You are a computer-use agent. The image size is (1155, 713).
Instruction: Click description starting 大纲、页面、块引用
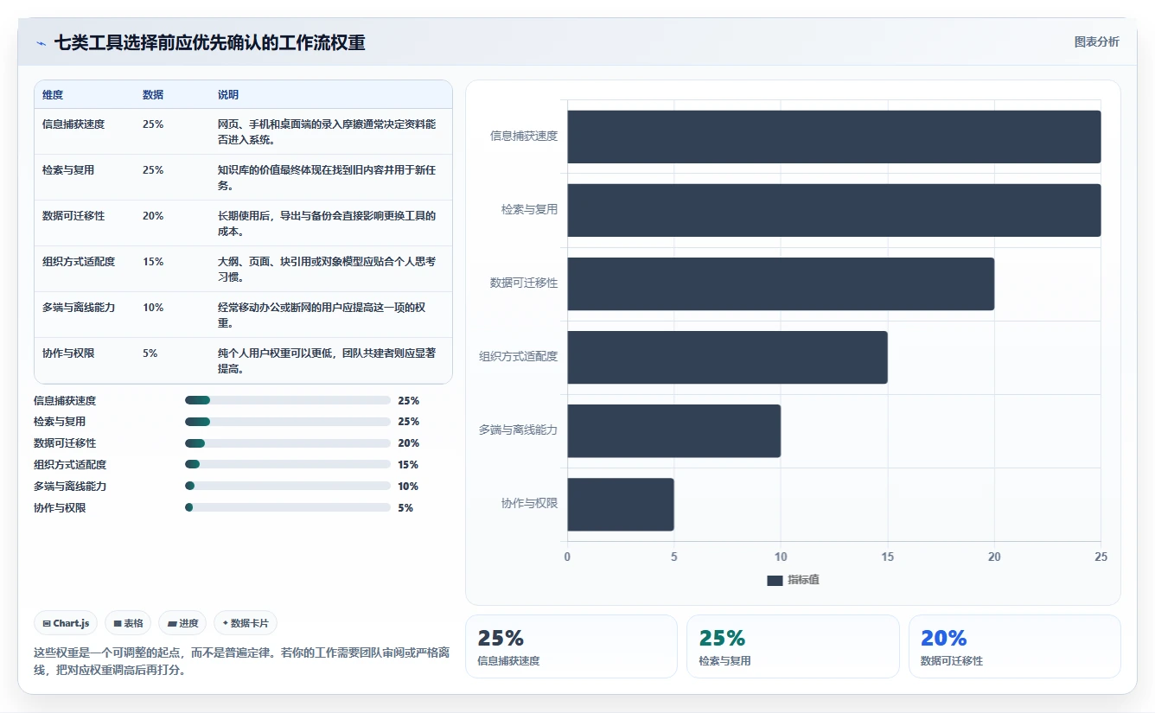pos(327,270)
